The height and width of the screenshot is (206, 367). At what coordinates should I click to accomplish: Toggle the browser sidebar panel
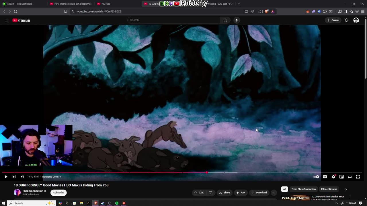point(345,11)
